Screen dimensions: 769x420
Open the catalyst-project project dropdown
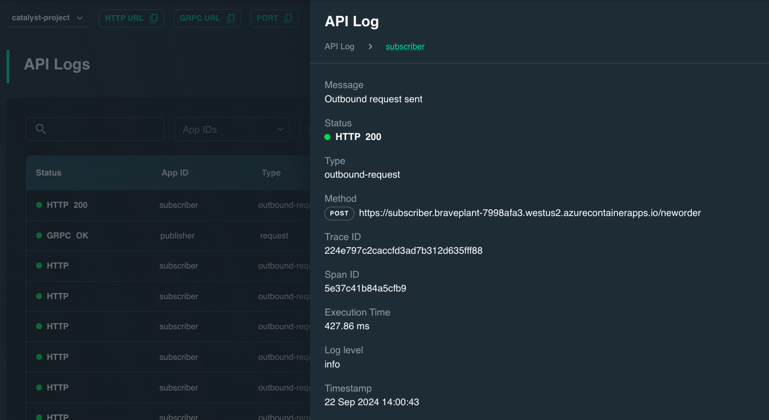click(48, 18)
